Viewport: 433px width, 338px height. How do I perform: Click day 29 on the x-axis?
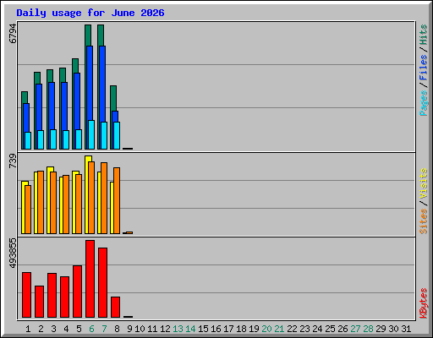click(x=381, y=329)
